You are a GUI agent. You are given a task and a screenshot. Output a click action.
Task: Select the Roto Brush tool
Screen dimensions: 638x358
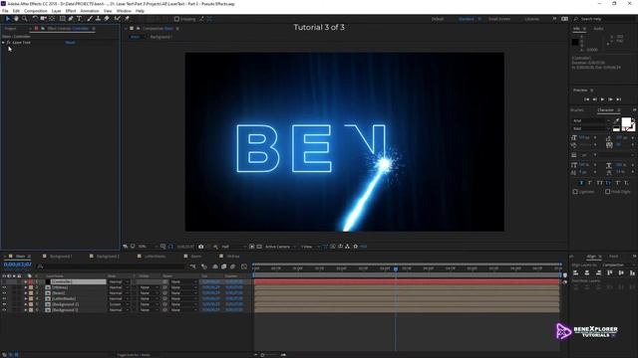118,19
